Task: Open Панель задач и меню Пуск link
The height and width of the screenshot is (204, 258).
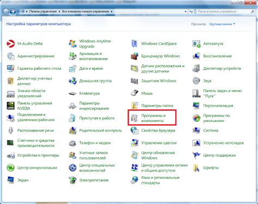Action: point(223,93)
